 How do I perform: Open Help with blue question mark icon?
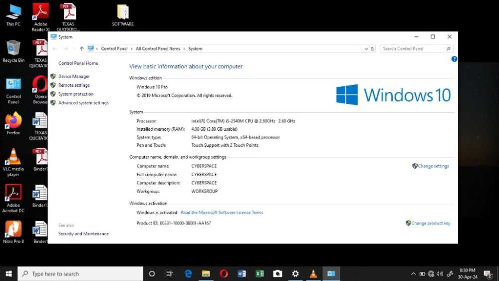click(x=454, y=59)
